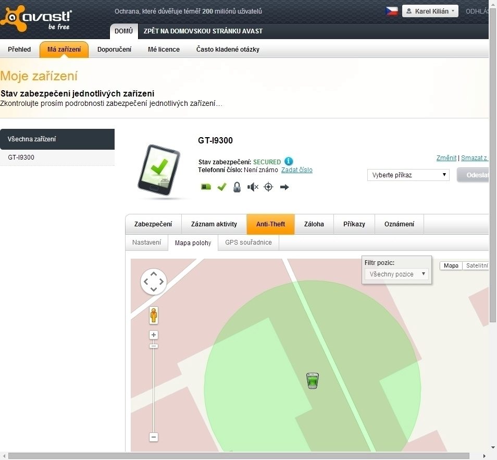Click the Street View pegman icon
Screen dimensions: 497x460
pyautogui.click(x=154, y=316)
